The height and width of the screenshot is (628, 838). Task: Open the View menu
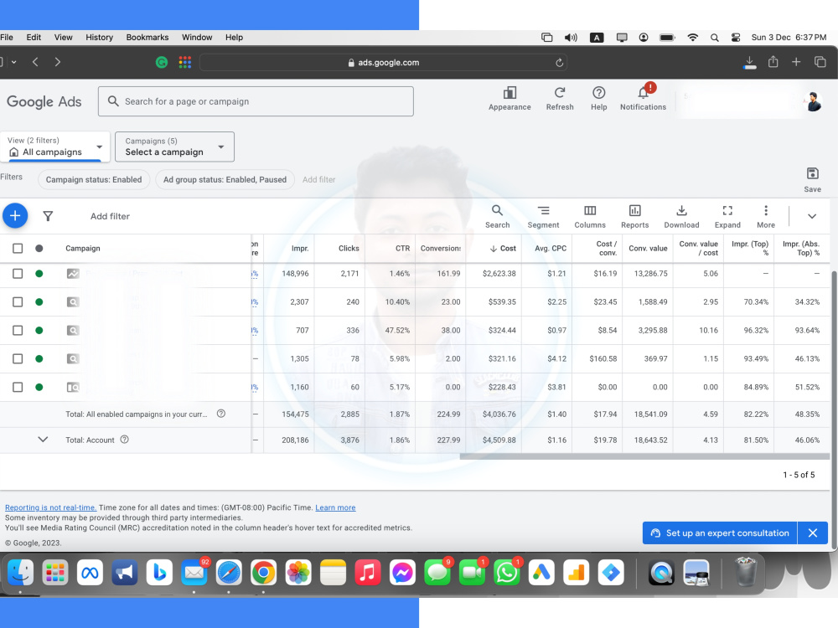[x=63, y=38]
